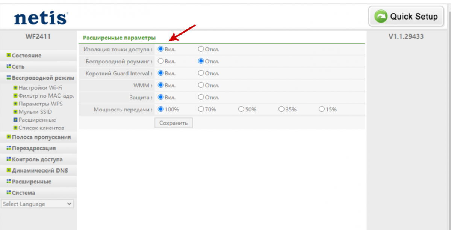Click the icon beside Полоса пропускания
451x230 pixels.
(x=8, y=137)
